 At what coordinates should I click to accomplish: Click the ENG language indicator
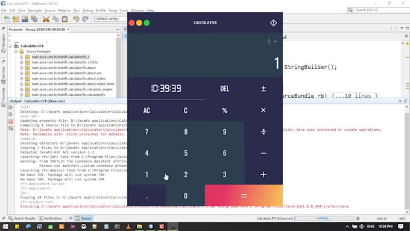click(x=370, y=226)
